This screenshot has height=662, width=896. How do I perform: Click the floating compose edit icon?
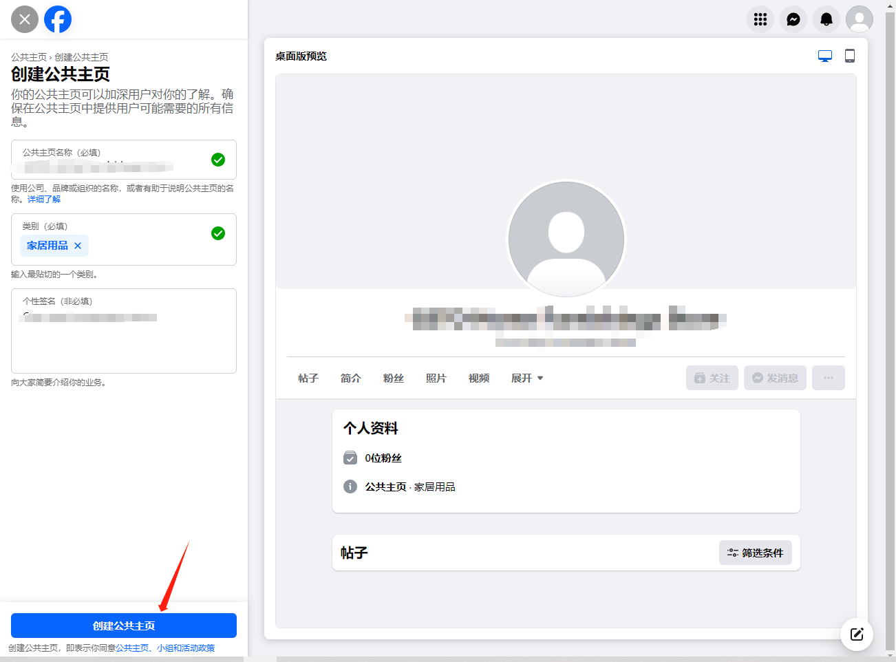pos(856,634)
